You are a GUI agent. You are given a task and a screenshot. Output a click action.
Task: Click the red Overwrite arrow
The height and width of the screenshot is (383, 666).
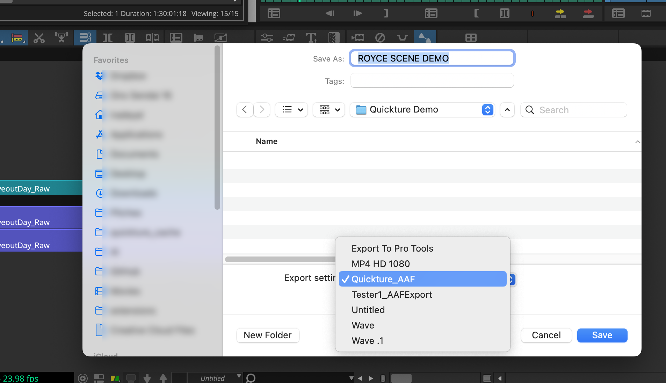coord(588,13)
